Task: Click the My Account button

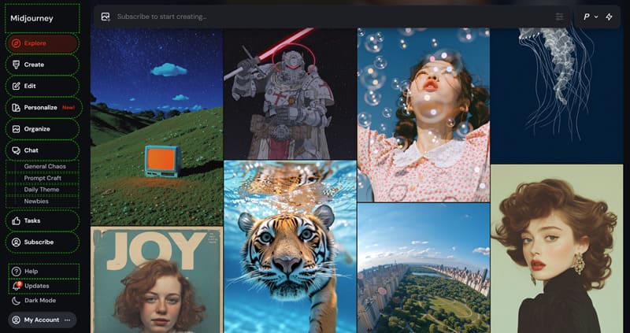Action: click(43, 320)
